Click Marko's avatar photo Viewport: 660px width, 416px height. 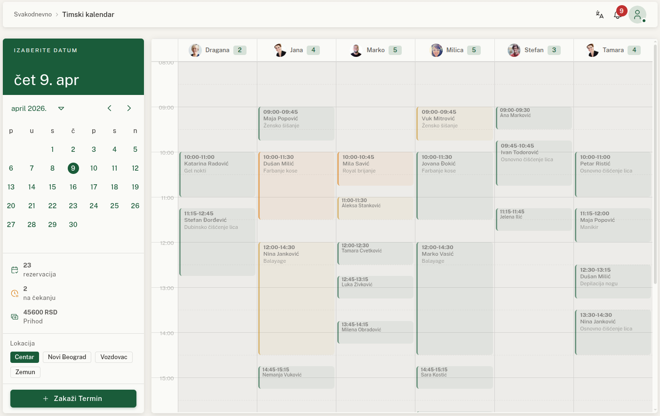[356, 50]
